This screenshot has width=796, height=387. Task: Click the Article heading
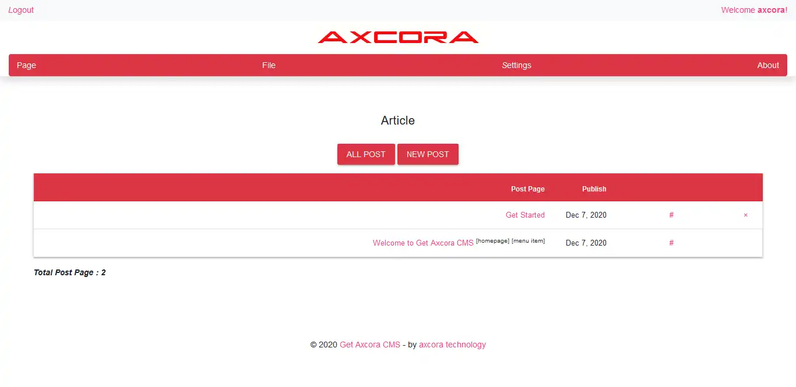(398, 120)
